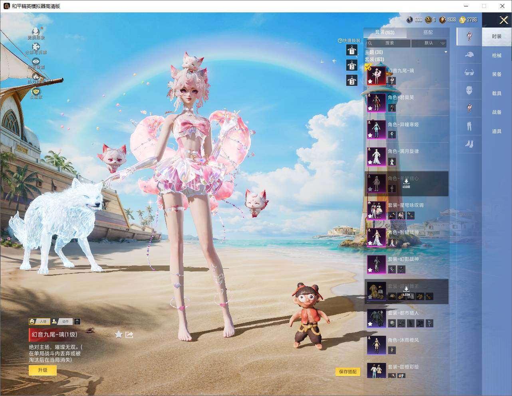Open the 道具 category tab
This screenshot has width=512, height=396.
(497, 131)
